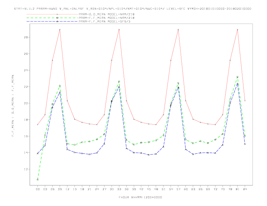Click y-axis tick label 22

[26, 87]
